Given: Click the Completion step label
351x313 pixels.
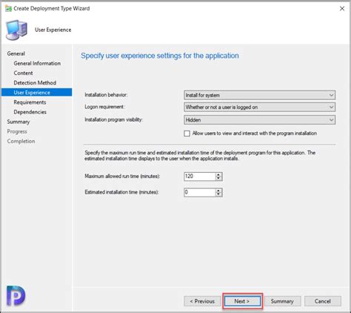Looking at the screenshot, I should click(21, 141).
